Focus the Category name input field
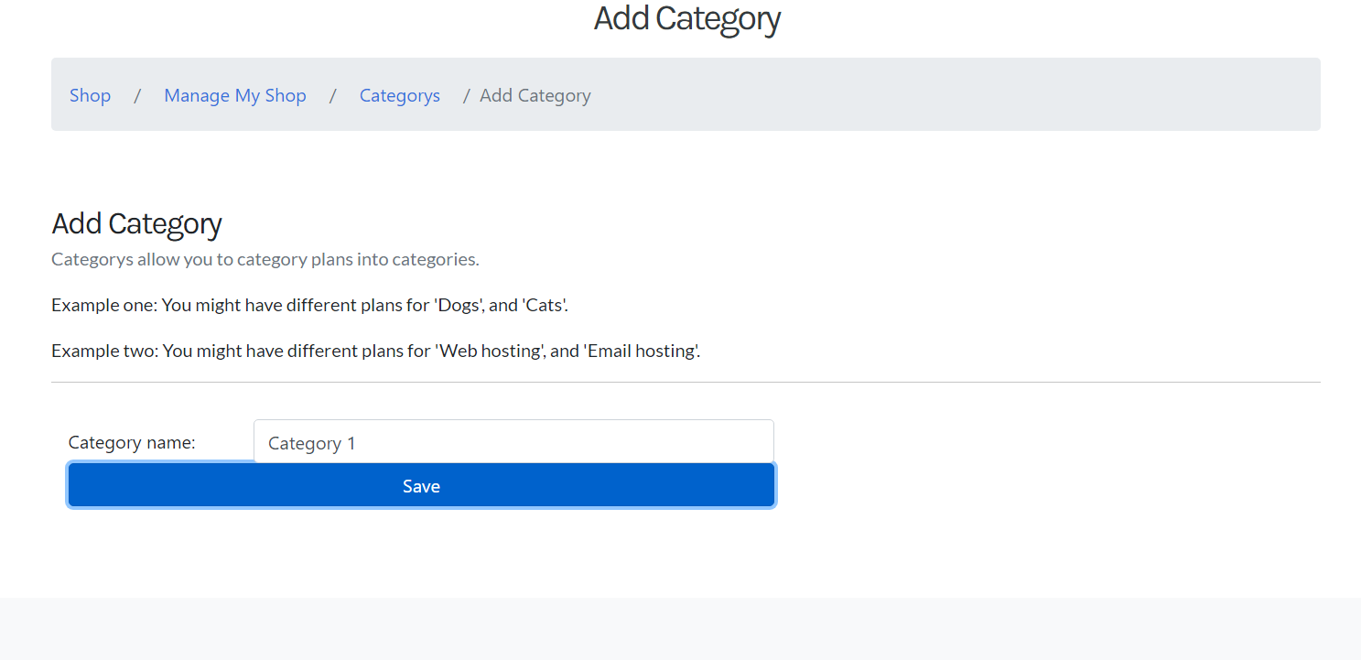 (513, 442)
